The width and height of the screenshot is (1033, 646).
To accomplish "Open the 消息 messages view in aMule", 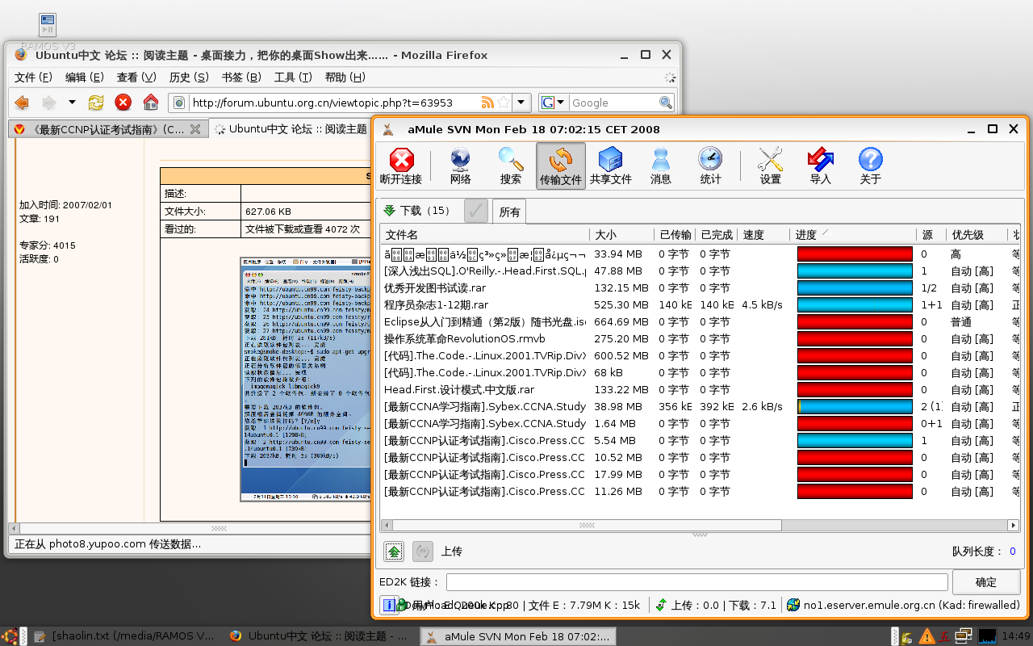I will click(x=660, y=167).
